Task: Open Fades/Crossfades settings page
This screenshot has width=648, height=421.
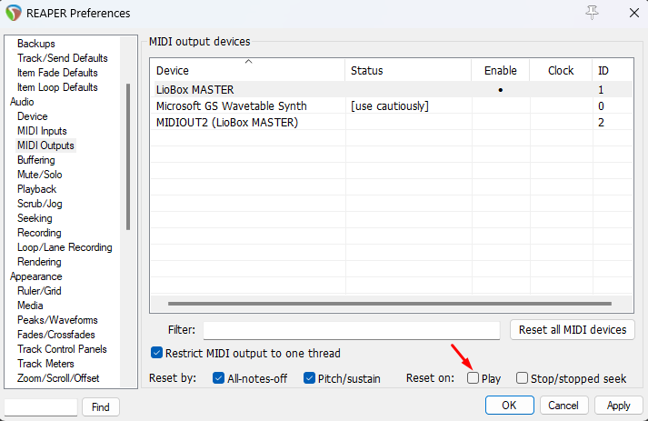Action: coord(56,334)
